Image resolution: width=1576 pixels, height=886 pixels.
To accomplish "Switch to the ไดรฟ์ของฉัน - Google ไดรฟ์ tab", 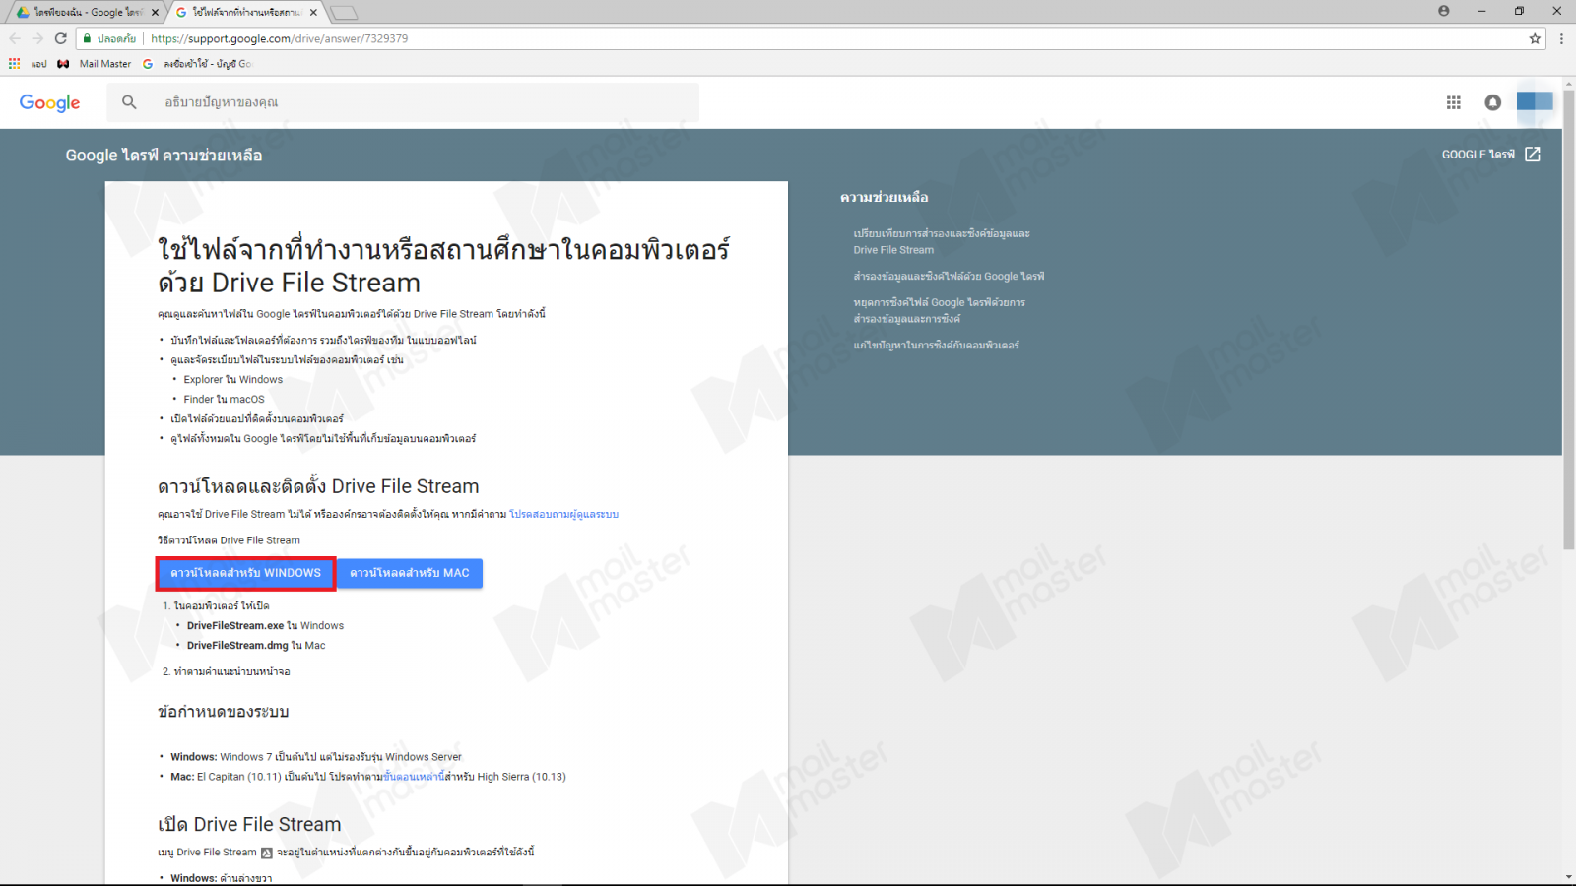I will (86, 12).
